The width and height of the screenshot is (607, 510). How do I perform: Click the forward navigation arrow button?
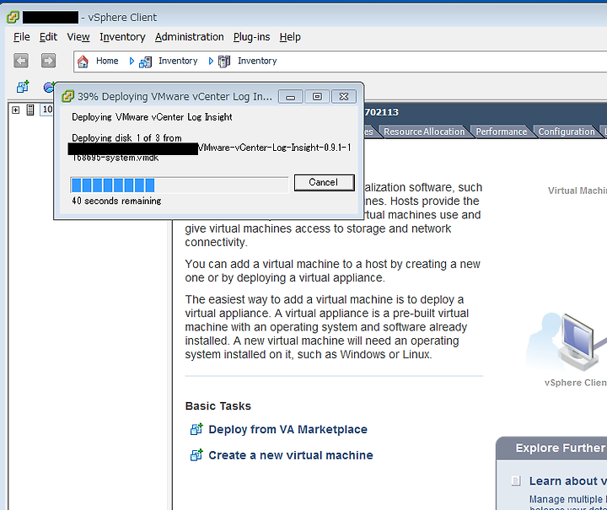(x=48, y=61)
